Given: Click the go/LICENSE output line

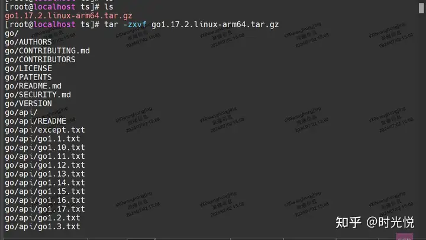Looking at the screenshot, I should point(28,68).
